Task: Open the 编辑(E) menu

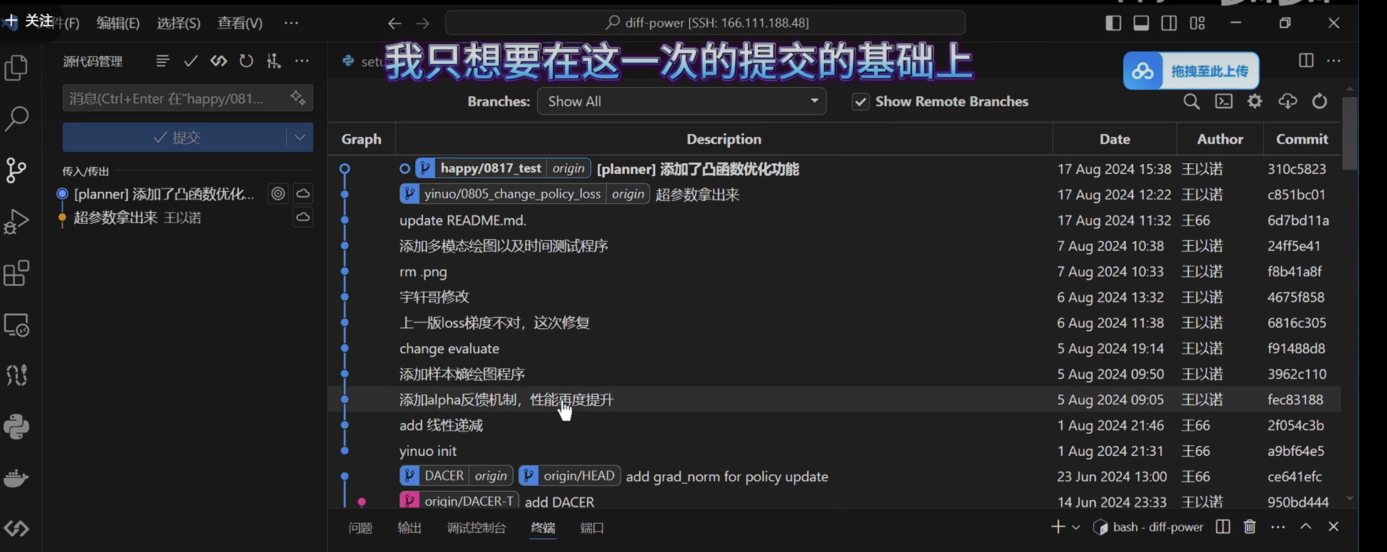Action: point(118,23)
